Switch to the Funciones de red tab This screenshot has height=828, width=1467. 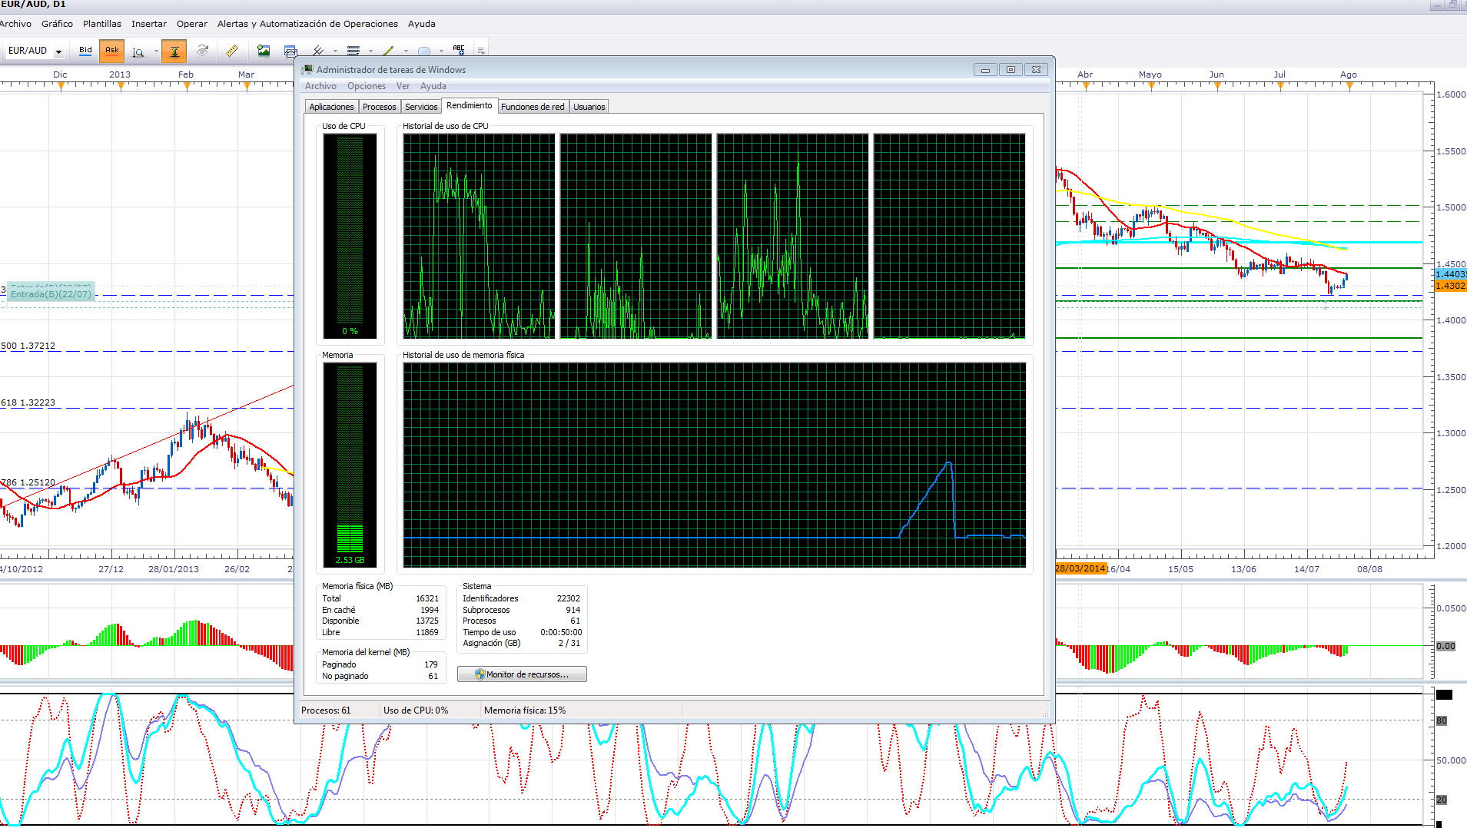[533, 107]
